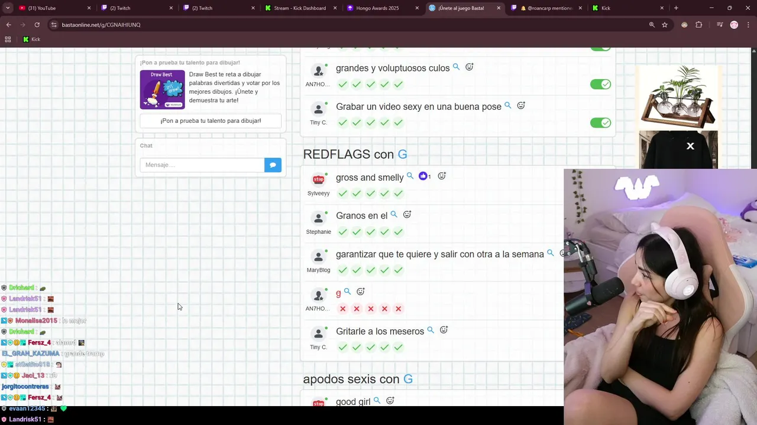Click the 'apodos sexis con G' heading
757x425 pixels.
pyautogui.click(x=358, y=380)
